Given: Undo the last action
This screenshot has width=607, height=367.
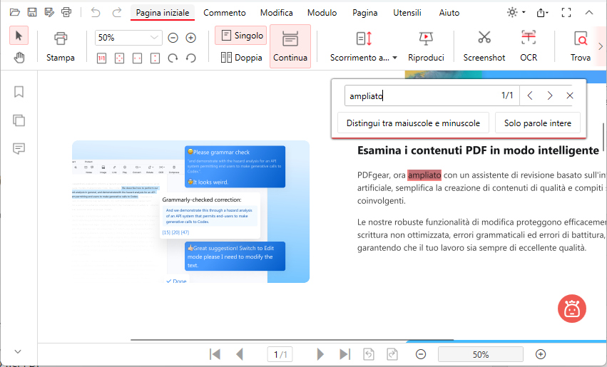Looking at the screenshot, I should pos(96,12).
